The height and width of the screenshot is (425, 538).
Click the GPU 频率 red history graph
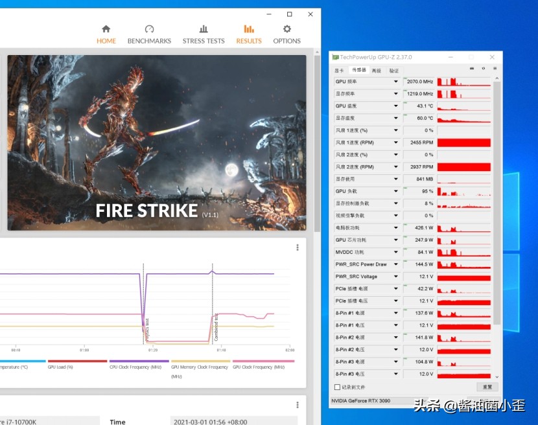tap(464, 82)
